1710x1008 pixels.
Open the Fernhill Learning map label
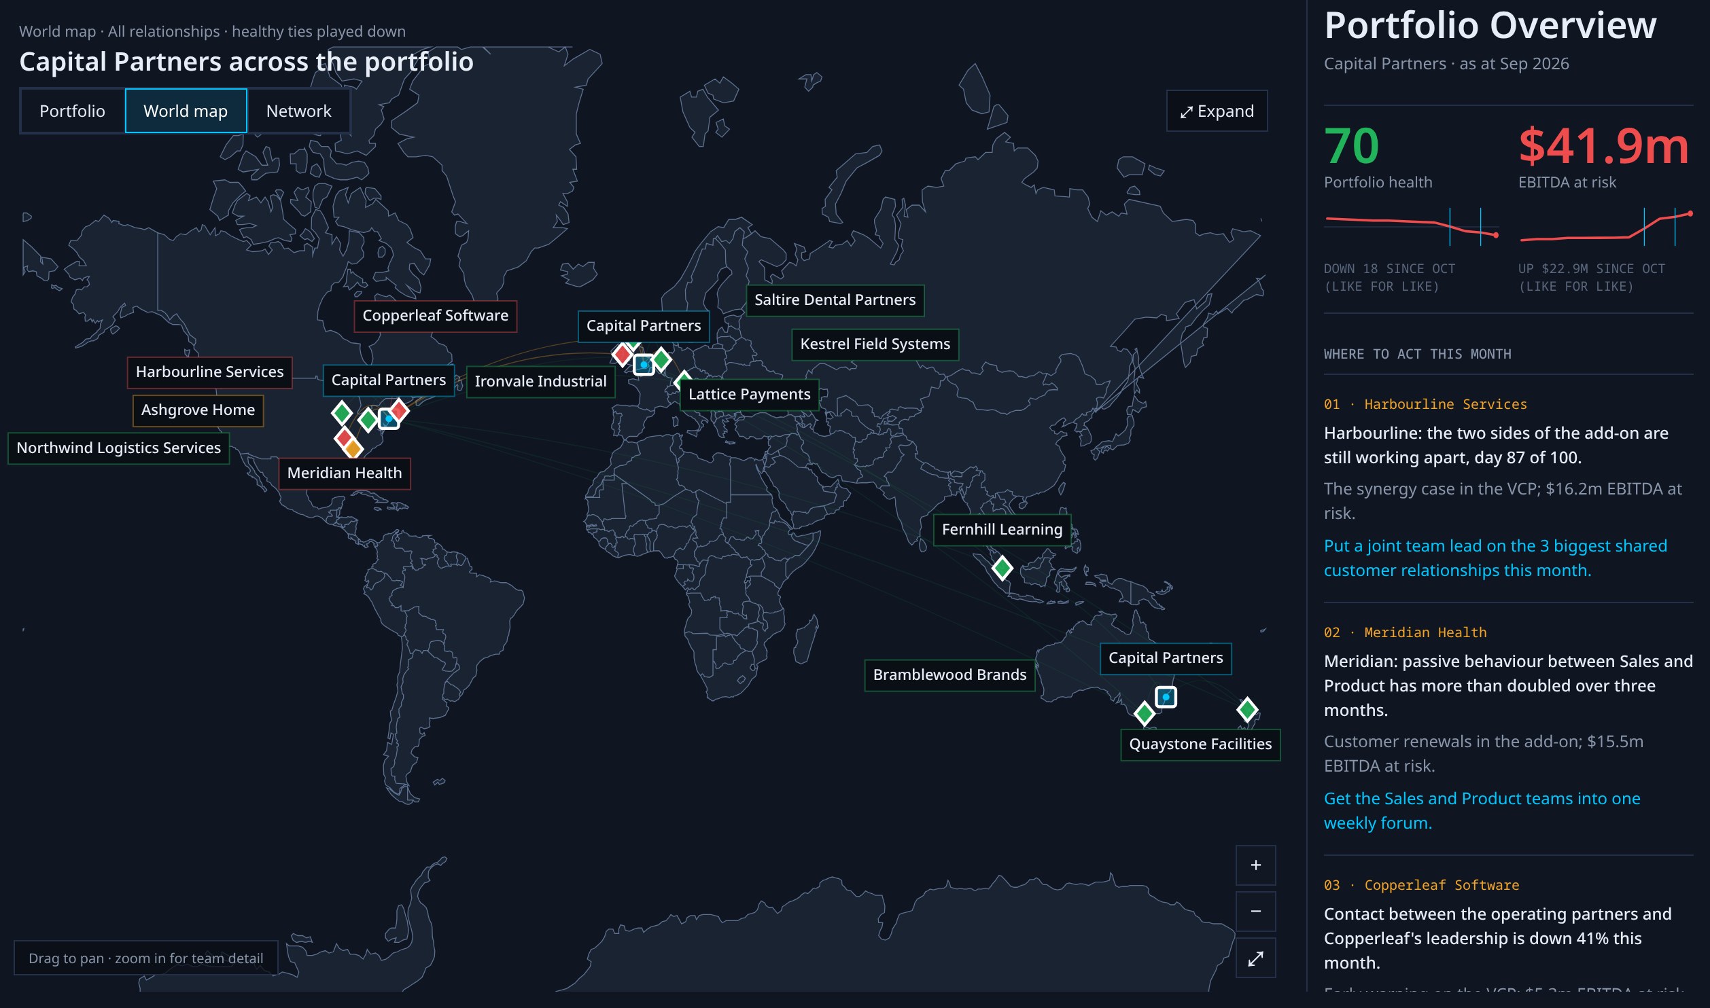click(1002, 530)
